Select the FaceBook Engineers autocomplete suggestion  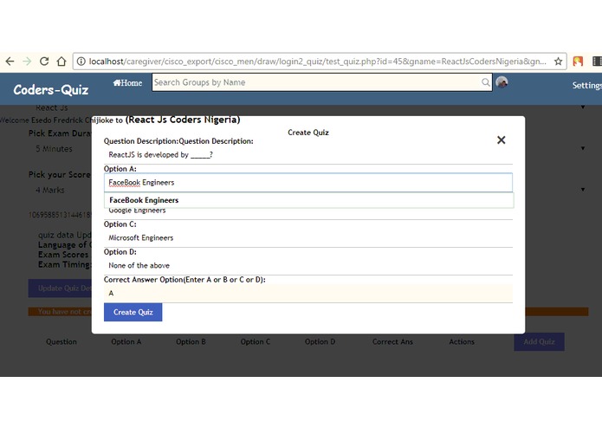click(308, 200)
